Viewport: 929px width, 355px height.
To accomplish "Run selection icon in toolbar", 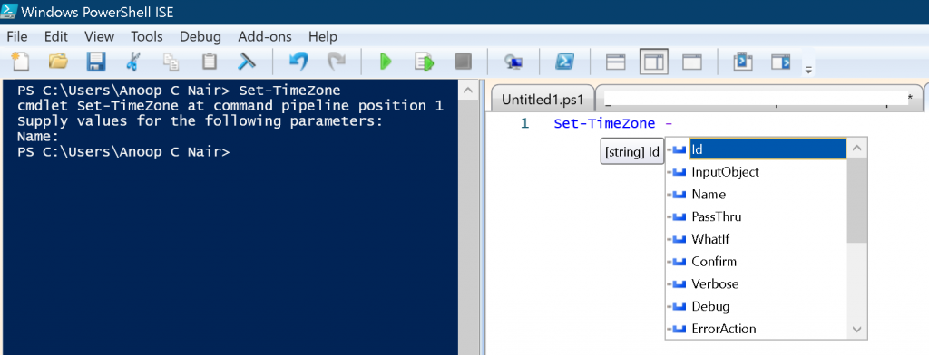I will click(x=425, y=62).
